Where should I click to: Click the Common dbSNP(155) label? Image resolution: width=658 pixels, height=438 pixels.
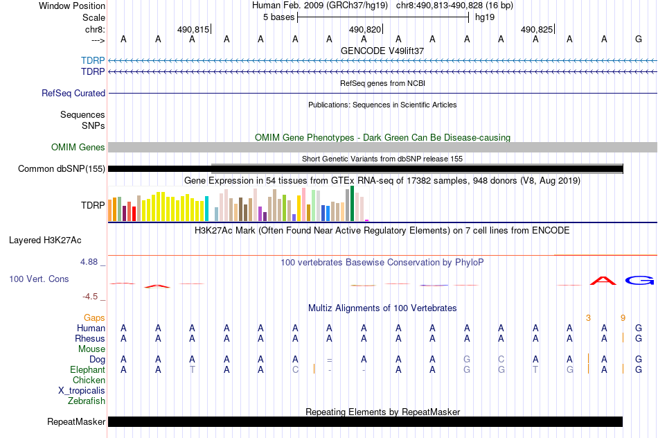coord(62,169)
